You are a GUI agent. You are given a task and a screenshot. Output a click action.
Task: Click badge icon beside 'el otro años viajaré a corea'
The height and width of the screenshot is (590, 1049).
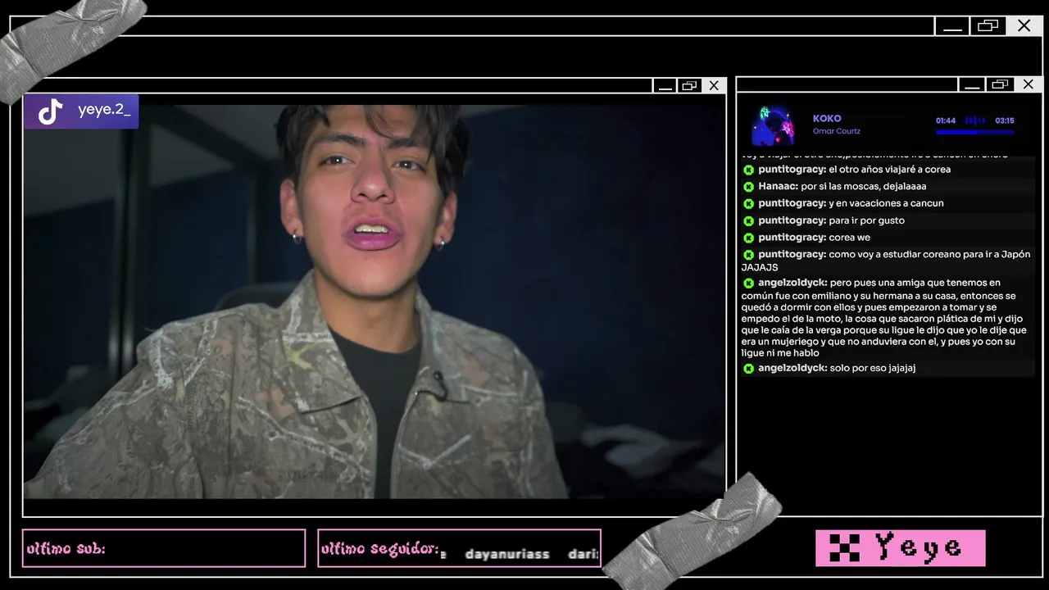tap(748, 170)
